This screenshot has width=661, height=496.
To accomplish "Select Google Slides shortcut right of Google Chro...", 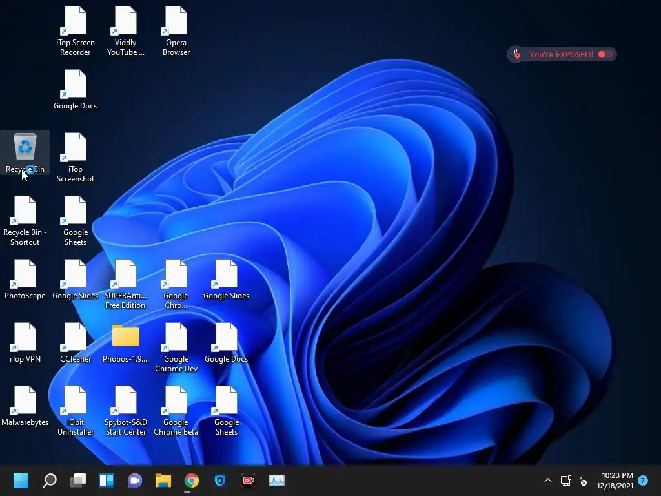I will [x=227, y=280].
